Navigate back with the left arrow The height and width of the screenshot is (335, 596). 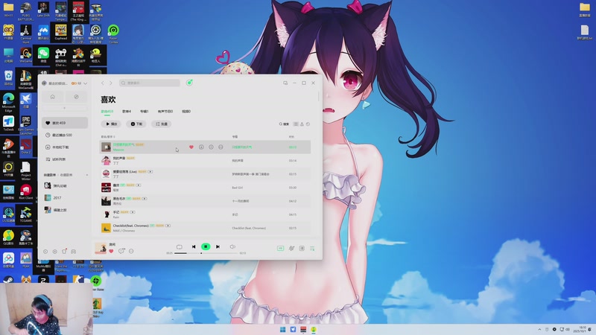click(103, 83)
